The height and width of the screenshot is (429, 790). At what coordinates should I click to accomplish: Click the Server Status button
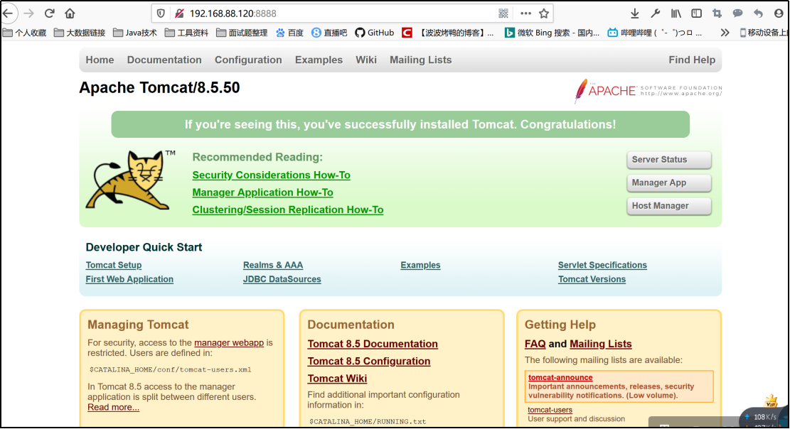[x=669, y=160]
